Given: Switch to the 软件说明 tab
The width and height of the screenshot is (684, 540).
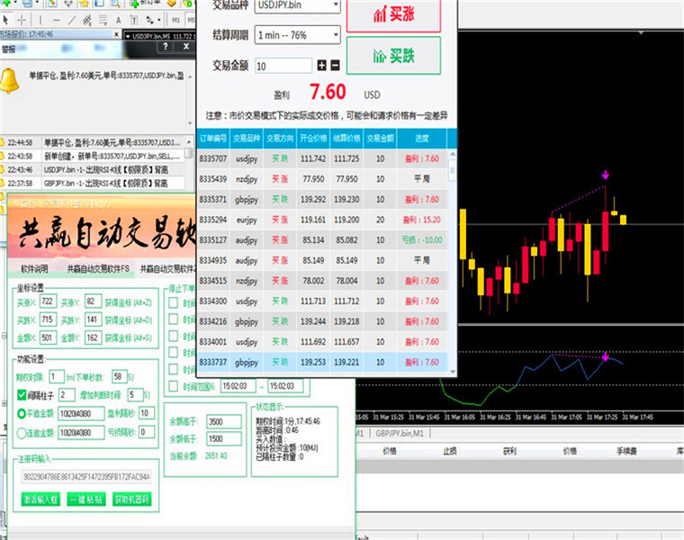Looking at the screenshot, I should [x=34, y=269].
